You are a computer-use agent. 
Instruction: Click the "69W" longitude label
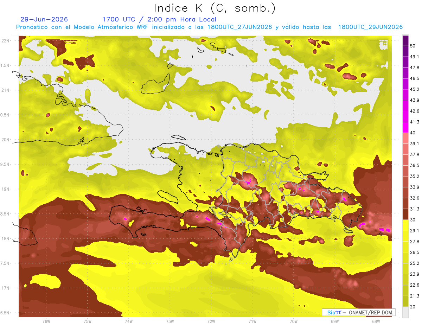point(335,321)
